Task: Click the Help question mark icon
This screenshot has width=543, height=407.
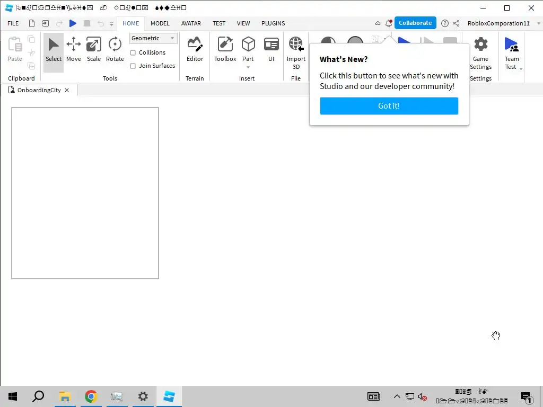Action: tap(445, 23)
